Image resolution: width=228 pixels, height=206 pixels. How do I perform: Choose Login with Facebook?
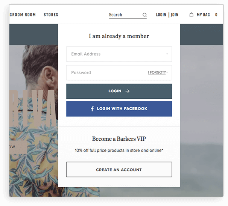pos(119,109)
